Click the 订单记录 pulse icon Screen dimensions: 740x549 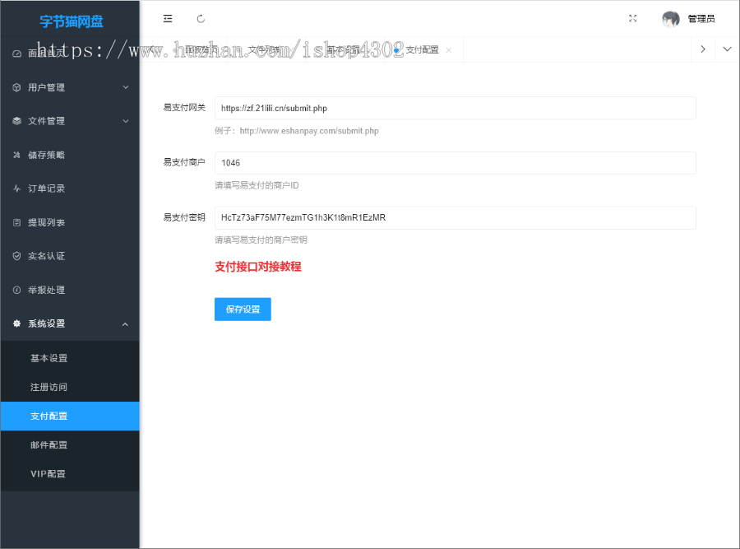point(16,188)
